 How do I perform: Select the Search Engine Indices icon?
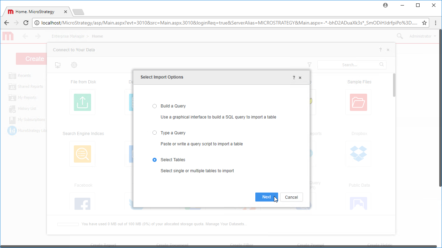[82, 154]
